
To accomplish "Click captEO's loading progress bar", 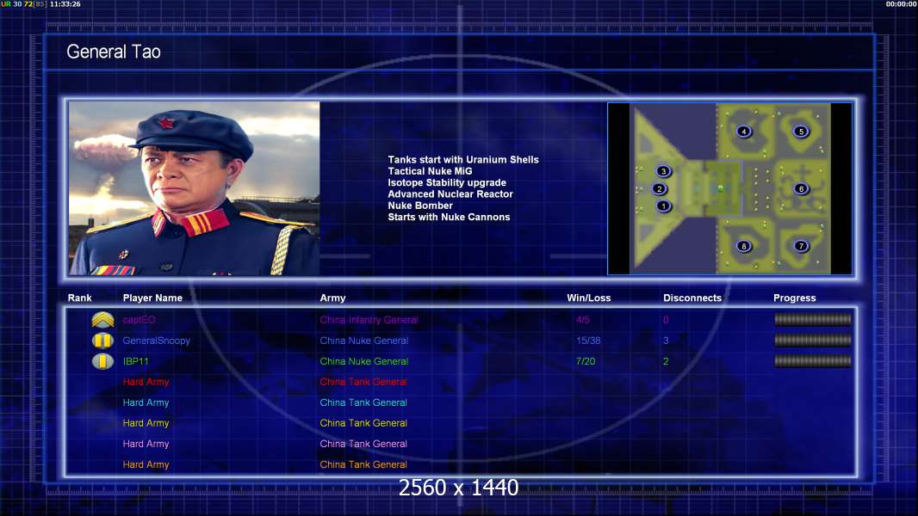I will pos(813,319).
